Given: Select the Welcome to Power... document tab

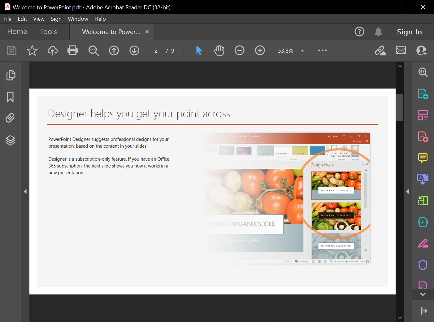Looking at the screenshot, I should click(111, 32).
